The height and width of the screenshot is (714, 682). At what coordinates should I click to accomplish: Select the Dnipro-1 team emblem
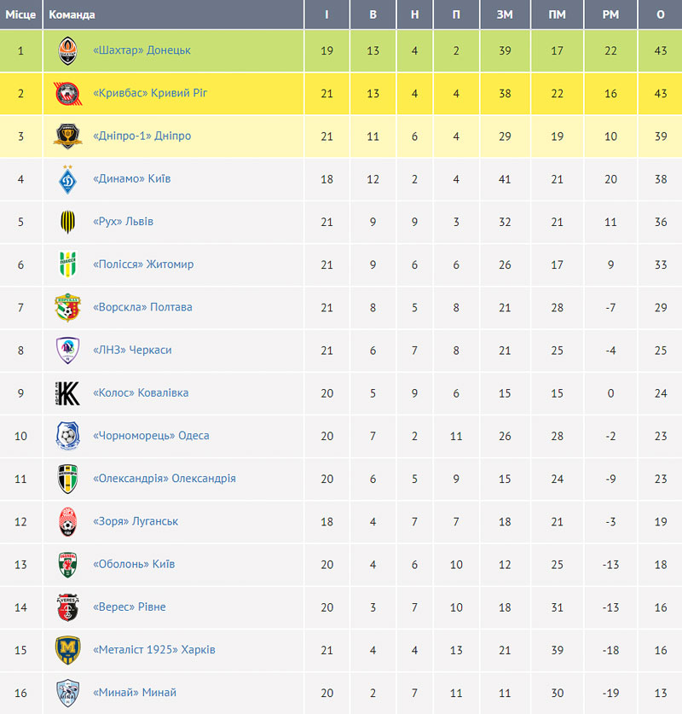pyautogui.click(x=68, y=136)
